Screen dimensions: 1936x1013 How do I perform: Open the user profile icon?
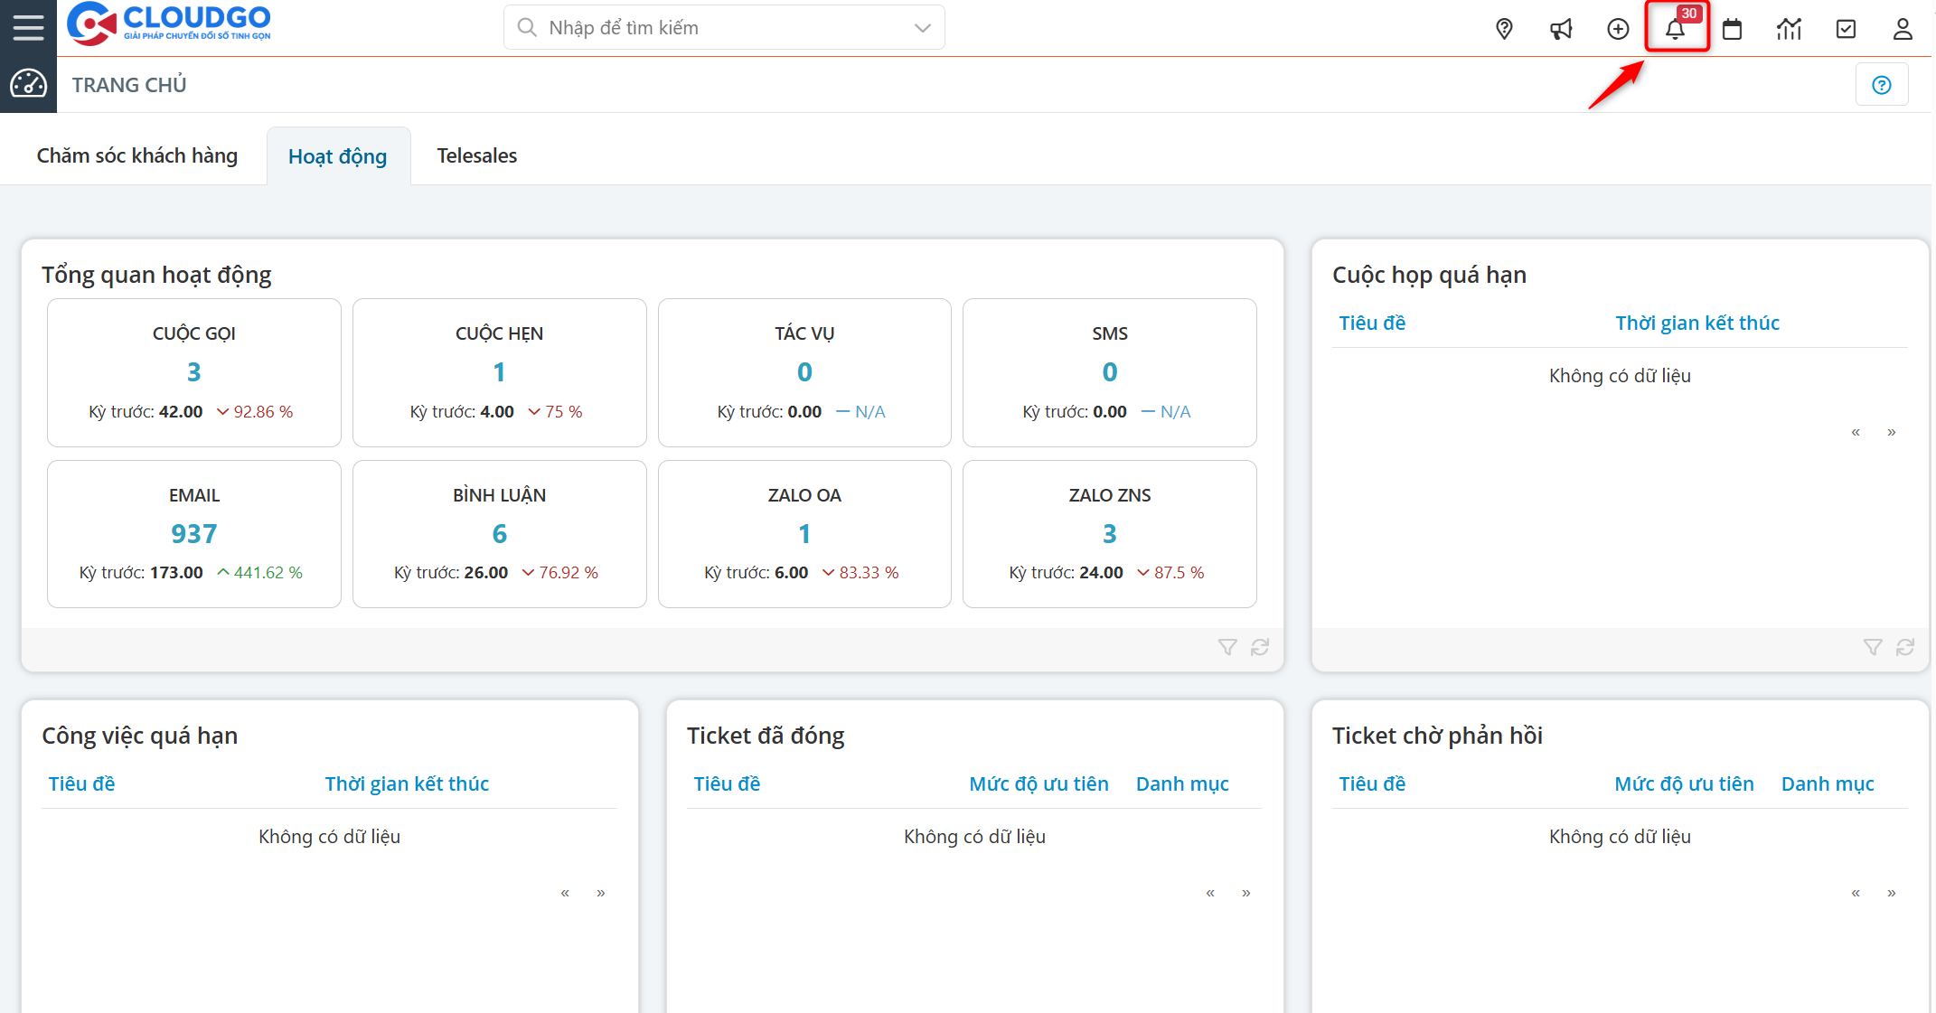[x=1903, y=29]
